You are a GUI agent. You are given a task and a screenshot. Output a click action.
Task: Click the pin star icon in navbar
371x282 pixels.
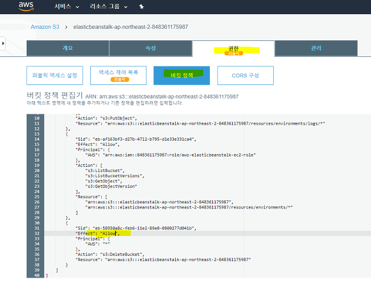(141, 6)
